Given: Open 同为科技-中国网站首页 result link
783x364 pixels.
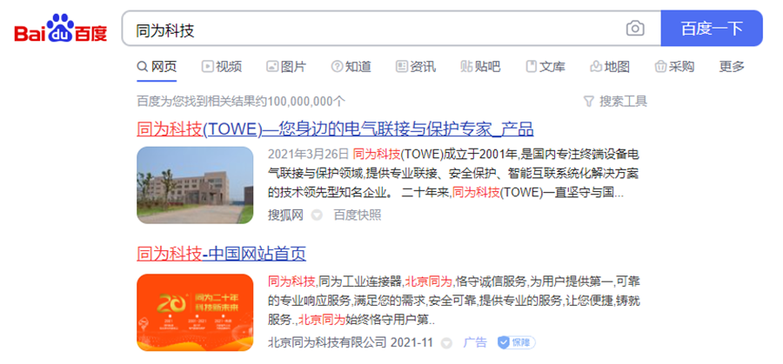Looking at the screenshot, I should (221, 254).
